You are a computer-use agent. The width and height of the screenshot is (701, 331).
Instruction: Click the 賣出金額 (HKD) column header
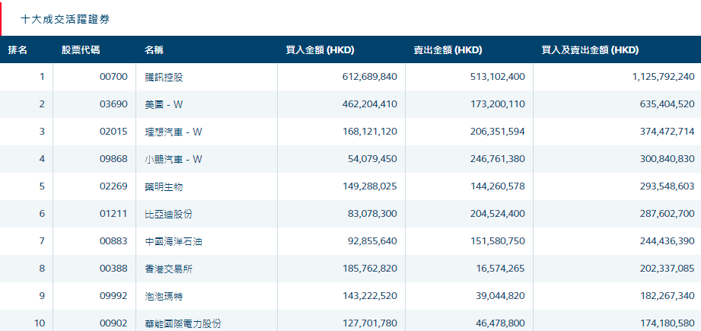click(448, 50)
